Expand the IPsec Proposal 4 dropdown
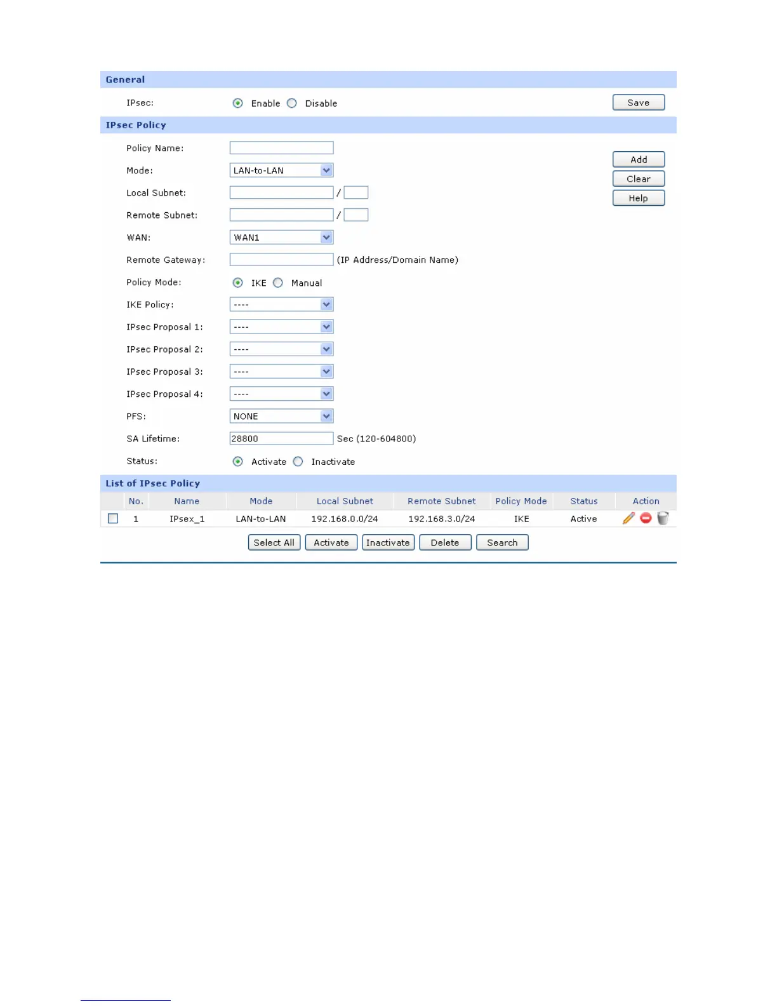 (x=281, y=394)
